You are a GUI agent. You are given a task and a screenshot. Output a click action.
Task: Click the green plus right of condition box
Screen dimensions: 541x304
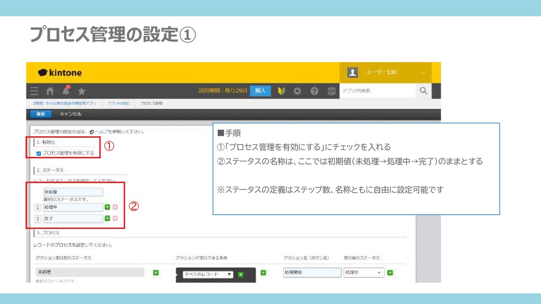(263, 273)
